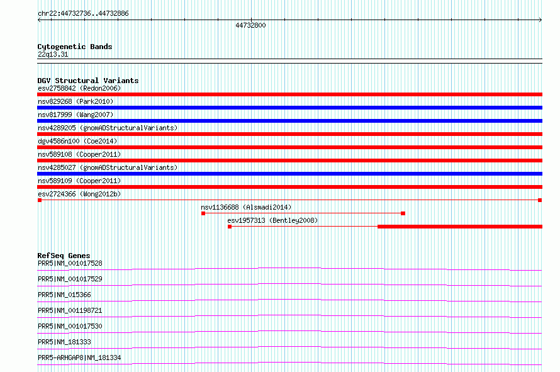Select the blue nsv4285027 variant bar
The image size is (560, 372).
289,174
